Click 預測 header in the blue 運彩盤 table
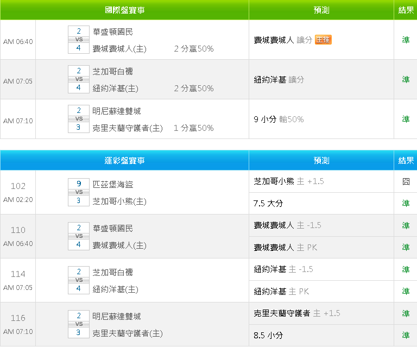The image size is (417, 347). pyautogui.click(x=321, y=160)
